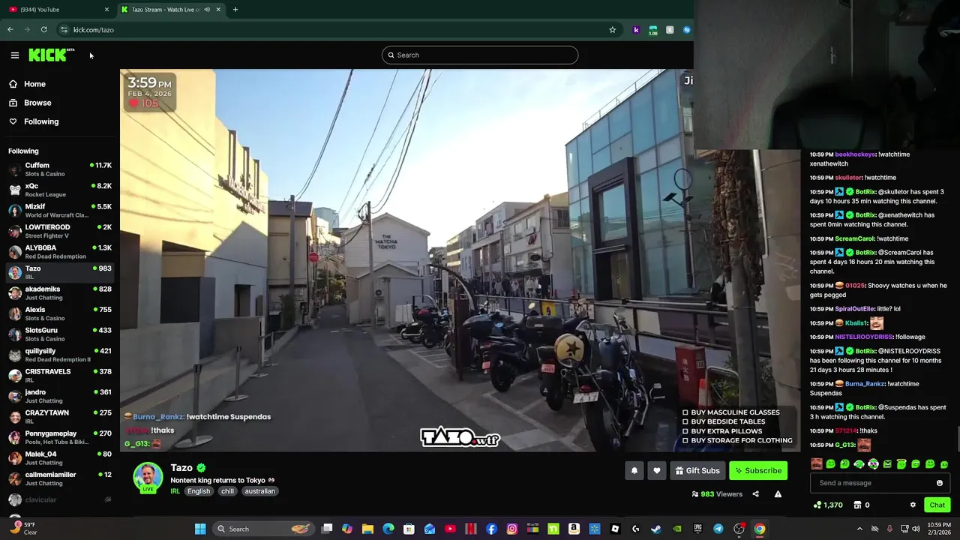Open Cuffem's channel in following list

(x=60, y=169)
